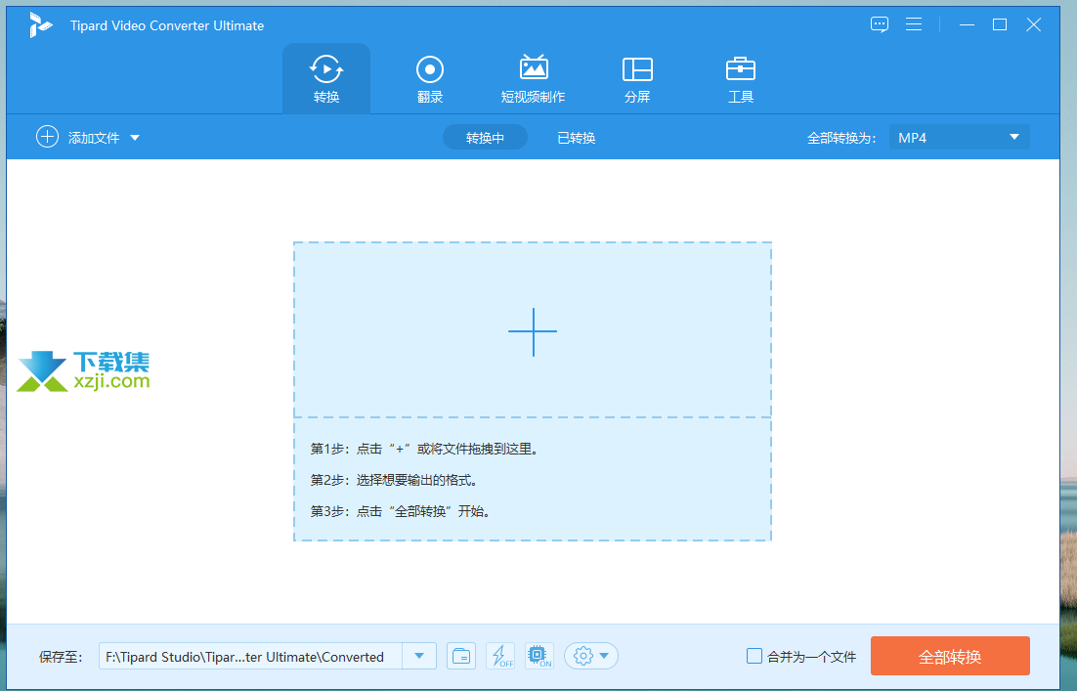
Task: Maximize the Tipard window
Action: 1000,24
